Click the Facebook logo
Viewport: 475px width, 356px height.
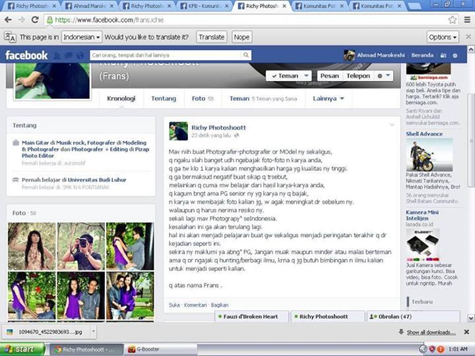click(26, 55)
